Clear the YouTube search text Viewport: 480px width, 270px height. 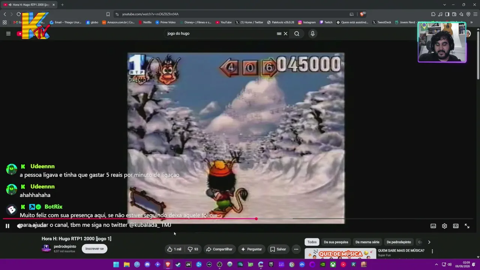click(285, 33)
